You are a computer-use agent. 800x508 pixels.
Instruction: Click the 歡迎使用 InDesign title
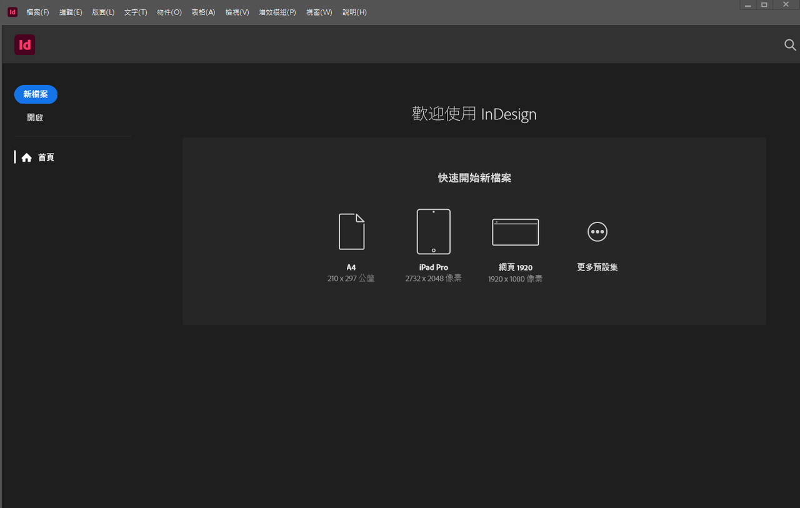(x=474, y=114)
